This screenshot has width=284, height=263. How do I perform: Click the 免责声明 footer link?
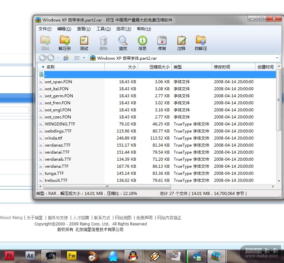pos(145,218)
